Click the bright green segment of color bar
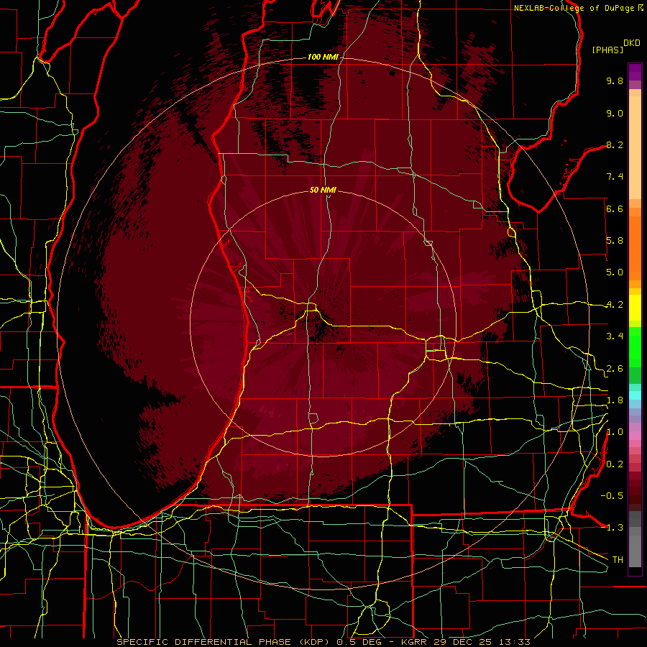 (x=635, y=347)
